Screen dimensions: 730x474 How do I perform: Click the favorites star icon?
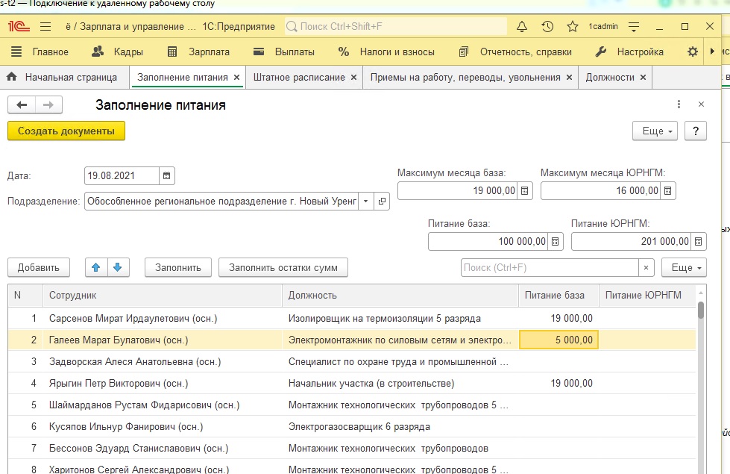[572, 27]
